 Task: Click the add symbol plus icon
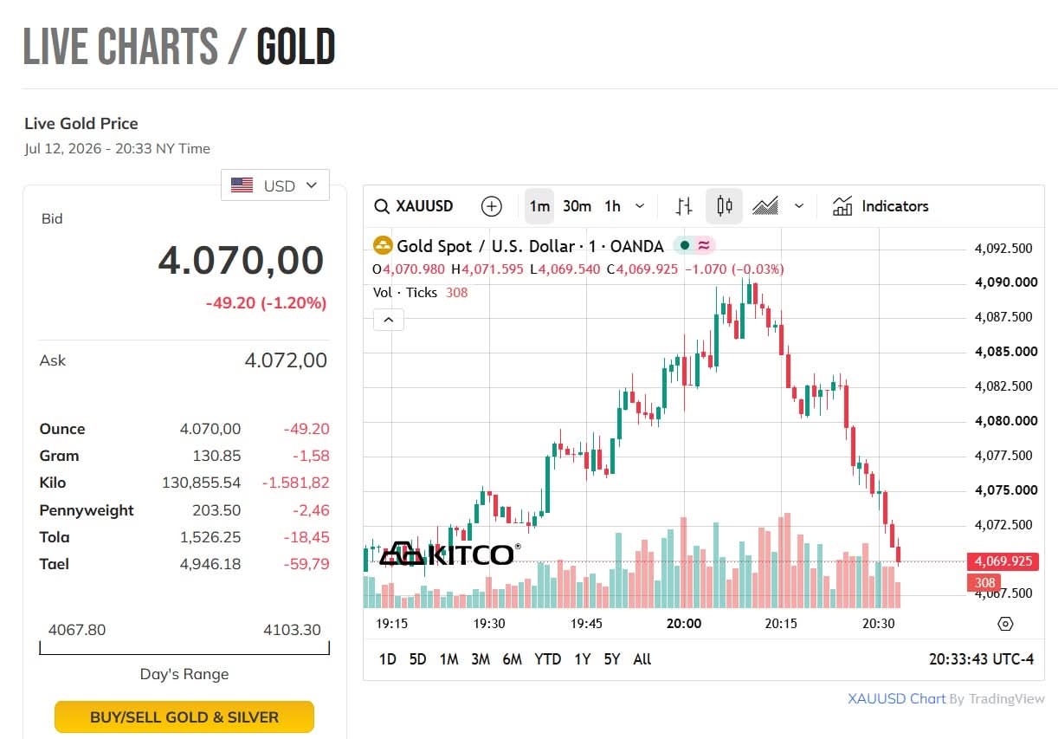click(x=491, y=206)
